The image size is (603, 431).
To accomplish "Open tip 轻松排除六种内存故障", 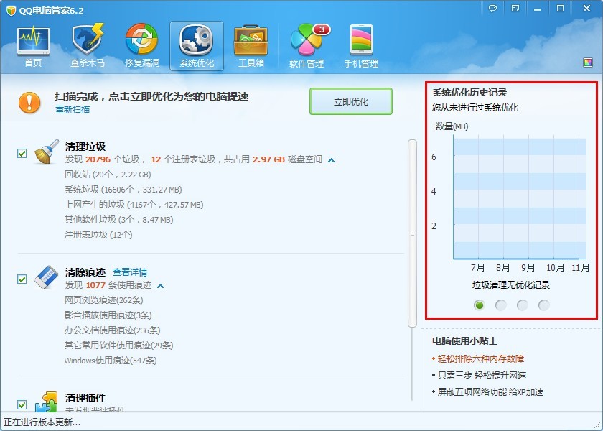I will point(481,359).
